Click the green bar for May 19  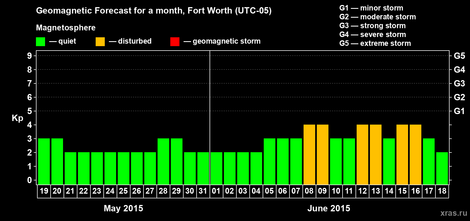point(44,162)
